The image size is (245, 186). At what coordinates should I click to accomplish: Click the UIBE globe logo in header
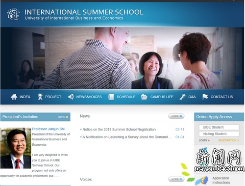(x=14, y=14)
